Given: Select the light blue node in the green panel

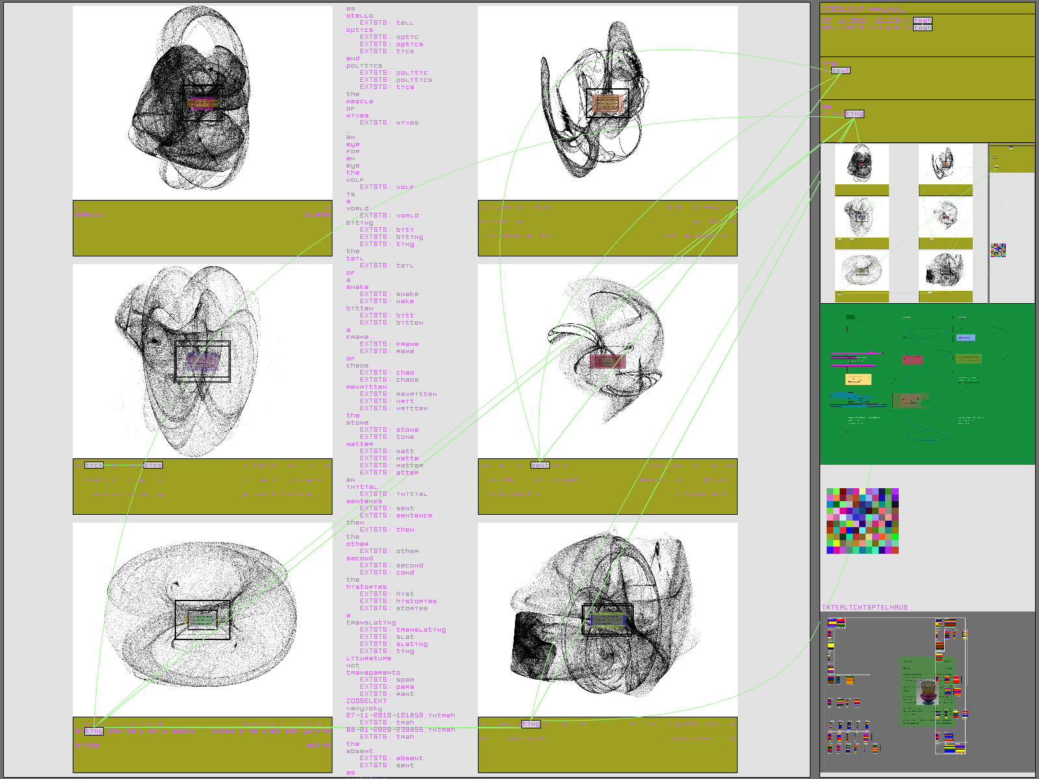Looking at the screenshot, I should [966, 338].
